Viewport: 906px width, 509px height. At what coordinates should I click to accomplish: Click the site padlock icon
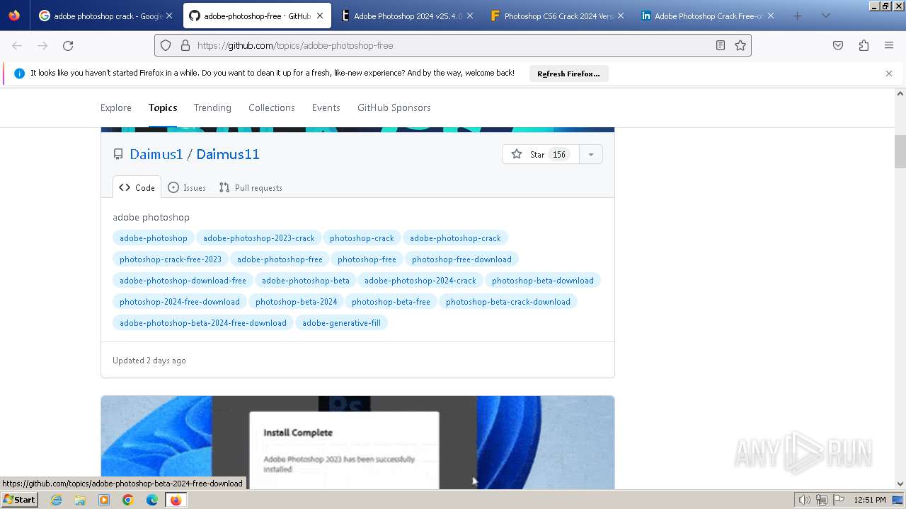point(185,45)
